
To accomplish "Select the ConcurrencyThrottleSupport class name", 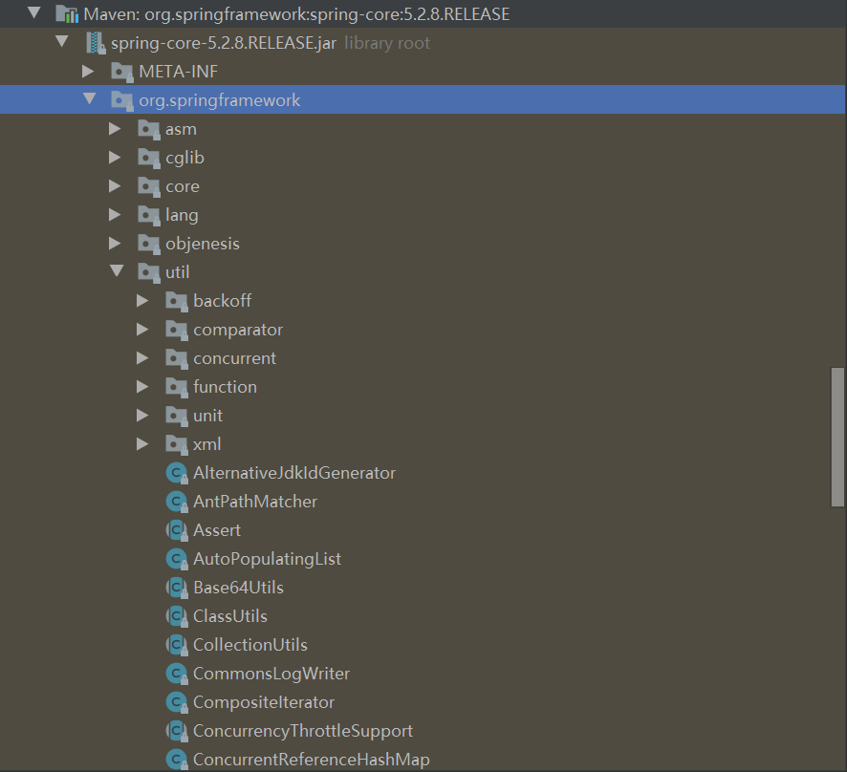I will point(302,731).
